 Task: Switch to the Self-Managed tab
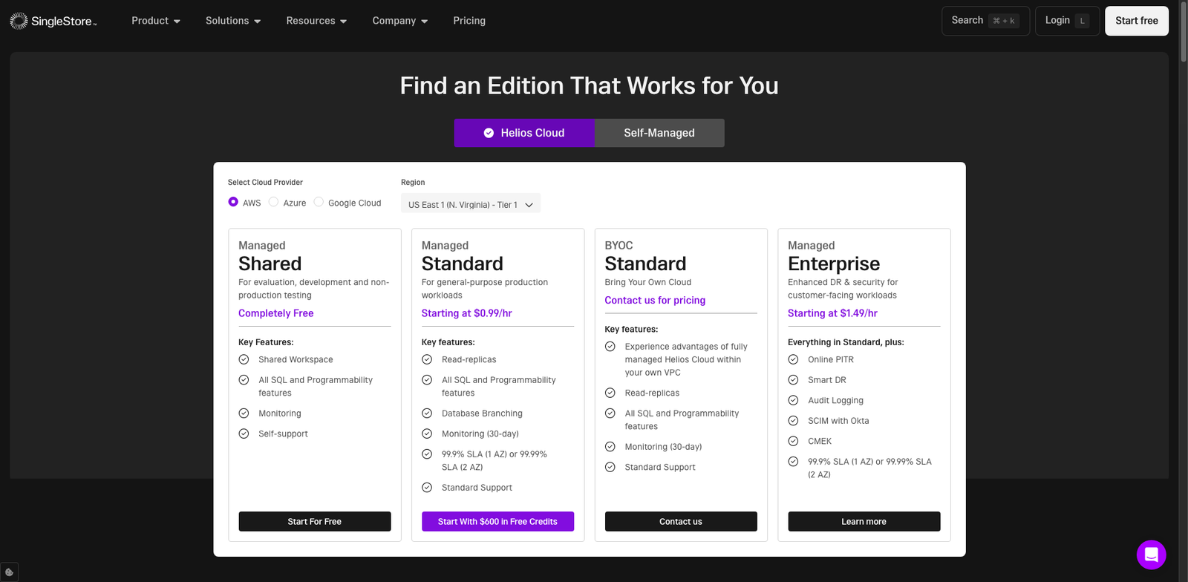tap(659, 133)
